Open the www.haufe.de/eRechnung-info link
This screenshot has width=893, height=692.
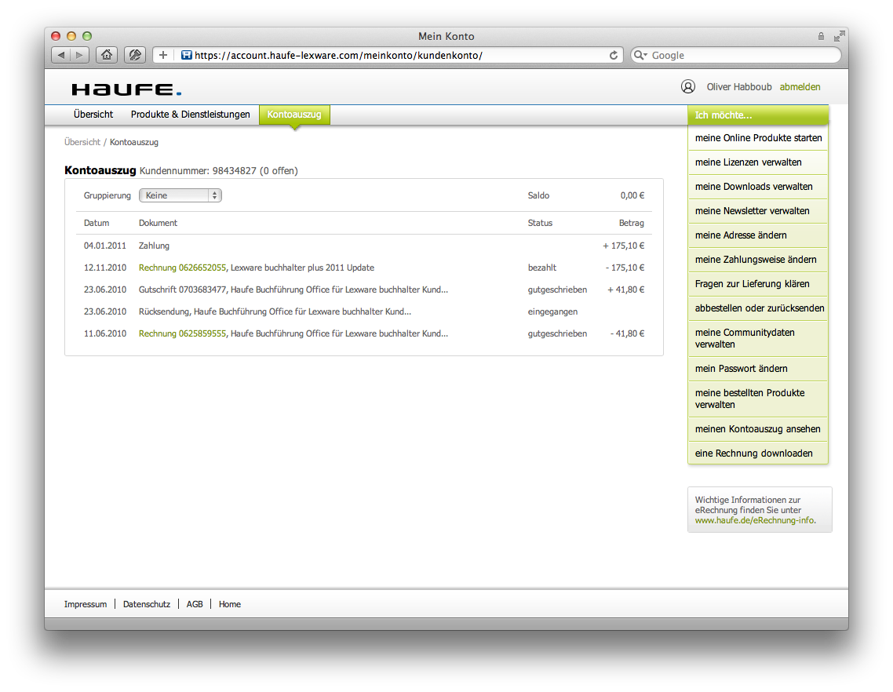tap(754, 520)
